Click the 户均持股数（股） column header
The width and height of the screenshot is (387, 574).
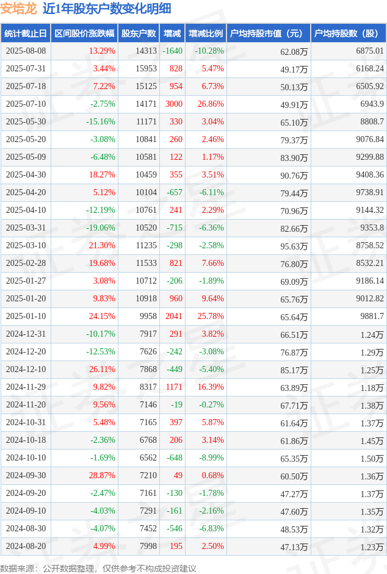(349, 34)
